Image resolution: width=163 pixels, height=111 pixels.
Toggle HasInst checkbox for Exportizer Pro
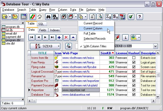pos(134,81)
